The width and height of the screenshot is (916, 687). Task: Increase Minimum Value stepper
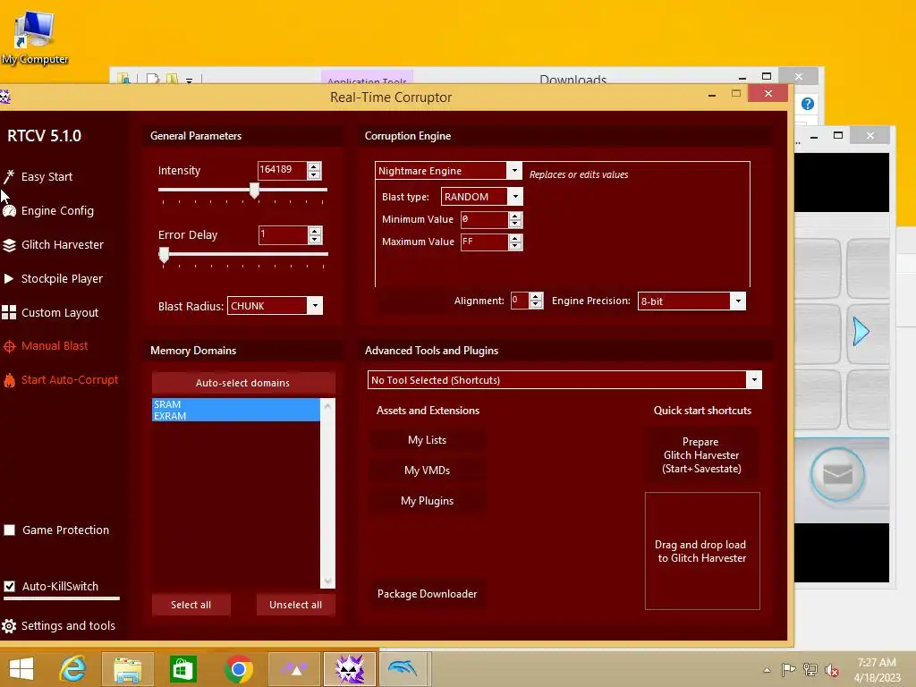515,216
